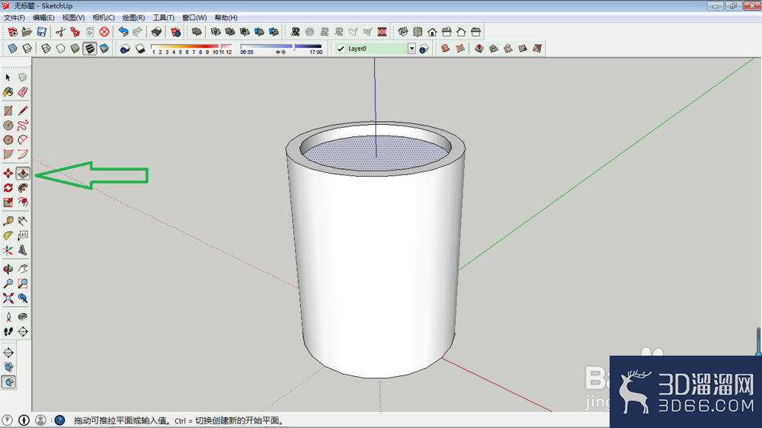Select the Zoom Extents tool
The height and width of the screenshot is (428, 762).
click(x=8, y=298)
